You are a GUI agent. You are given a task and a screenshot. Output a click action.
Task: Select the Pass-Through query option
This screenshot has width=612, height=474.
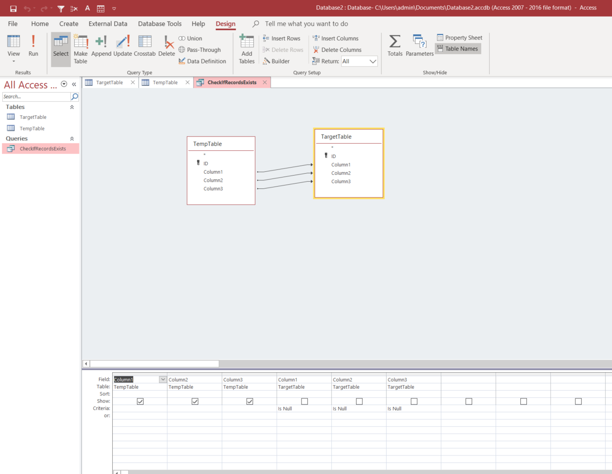click(200, 50)
